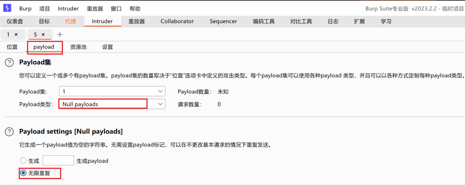Switch to the 仪表盘 tab
The width and height of the screenshot is (465, 185).
click(15, 21)
